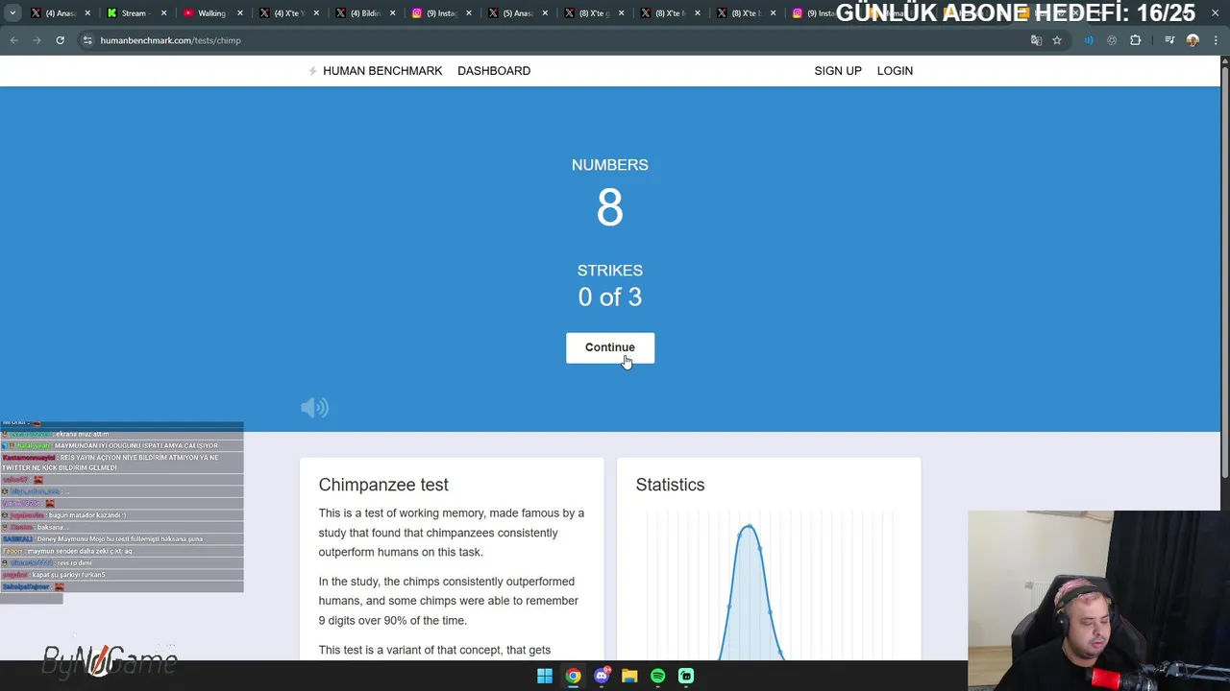Open Spotify from the taskbar

click(x=657, y=676)
